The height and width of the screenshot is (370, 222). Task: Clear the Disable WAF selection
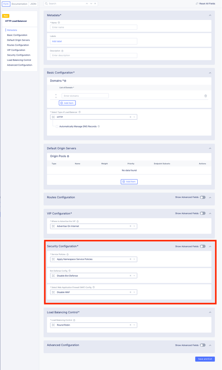(x=130, y=292)
